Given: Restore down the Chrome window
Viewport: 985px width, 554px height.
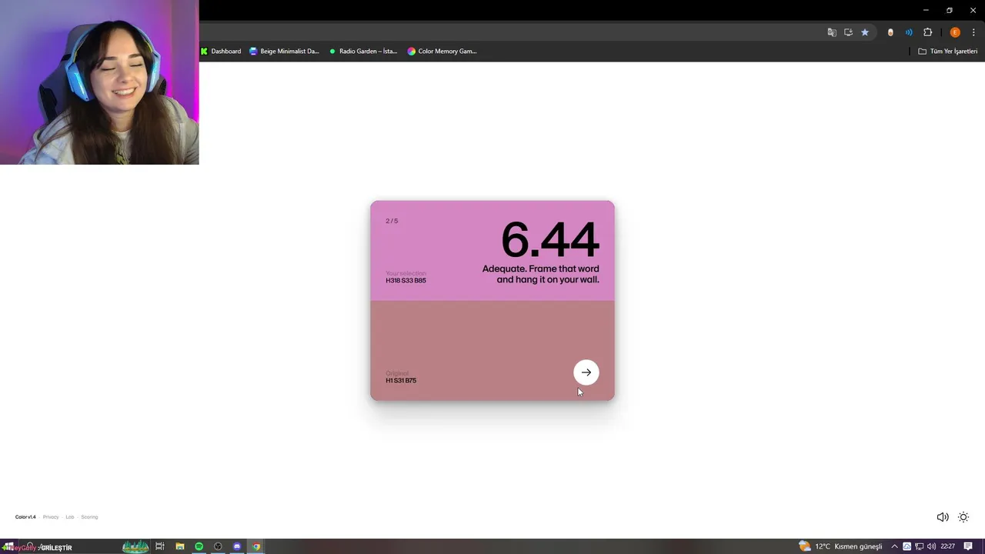Looking at the screenshot, I should (x=950, y=10).
